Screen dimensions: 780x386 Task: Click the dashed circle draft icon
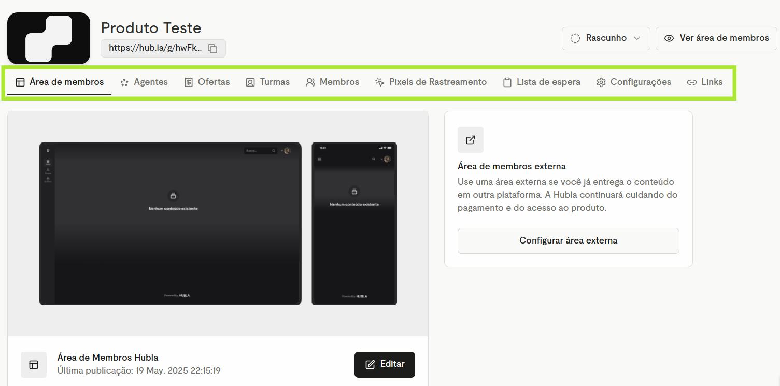575,38
